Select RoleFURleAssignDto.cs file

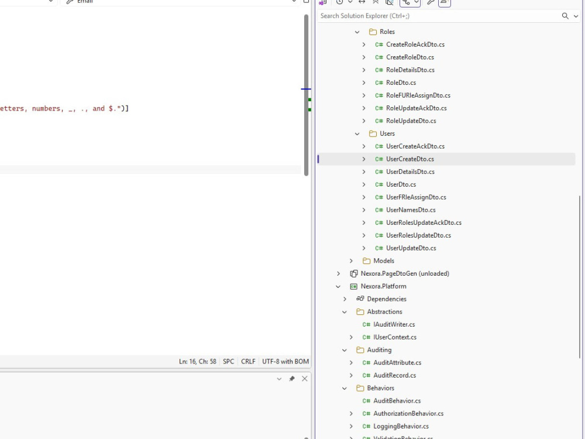click(x=418, y=95)
